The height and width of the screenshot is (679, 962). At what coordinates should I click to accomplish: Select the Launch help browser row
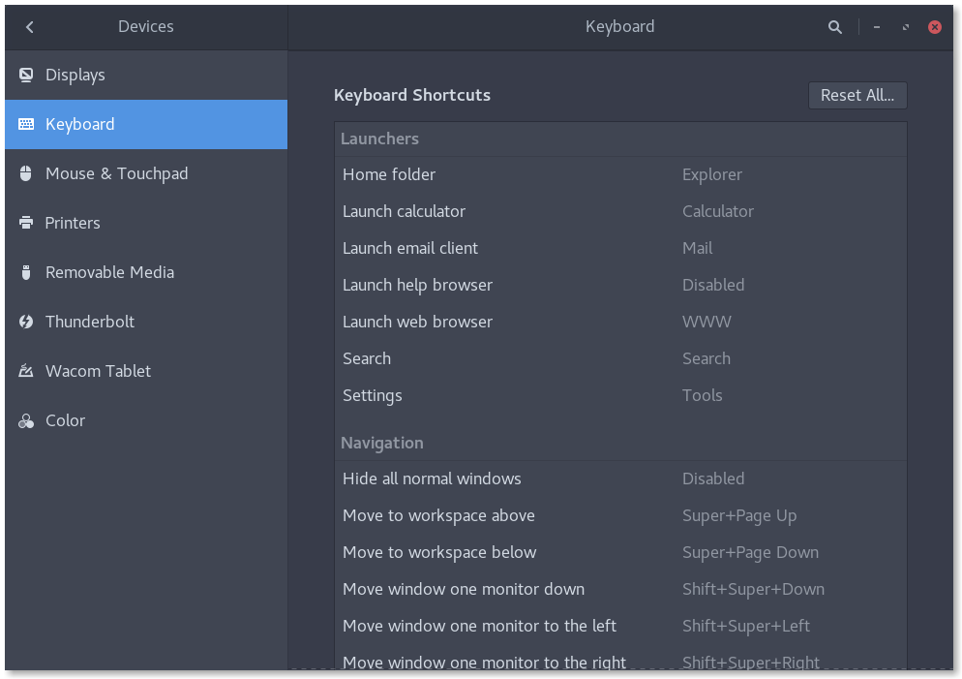pos(620,285)
